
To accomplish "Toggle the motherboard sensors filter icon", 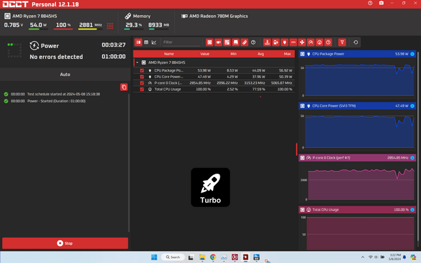I will 227,42.
